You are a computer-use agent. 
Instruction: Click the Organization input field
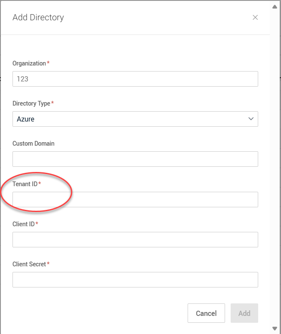[x=135, y=79]
